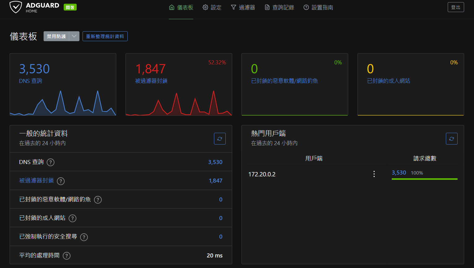Click the 請求總數 column header

pos(425,158)
